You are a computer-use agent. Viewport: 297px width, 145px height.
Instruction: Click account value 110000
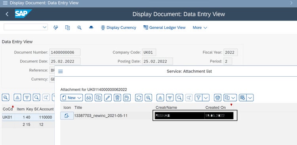(46, 117)
